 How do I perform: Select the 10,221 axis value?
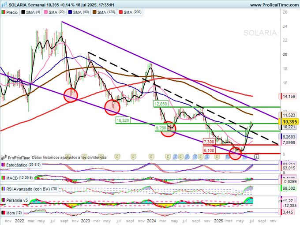(x=289, y=127)
